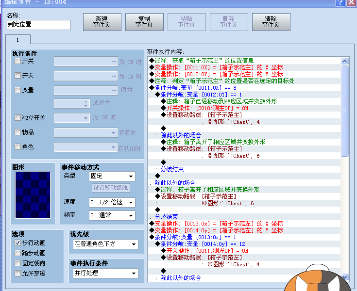Viewport: 357px width, 291px height.
Task: Uncheck the 步行动画 option
Action: (17, 243)
